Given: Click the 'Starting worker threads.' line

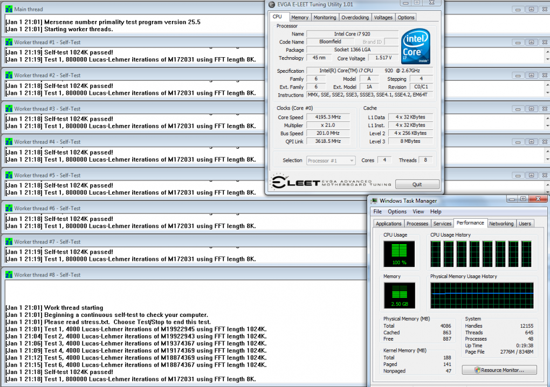Looking at the screenshot, I should point(59,30).
